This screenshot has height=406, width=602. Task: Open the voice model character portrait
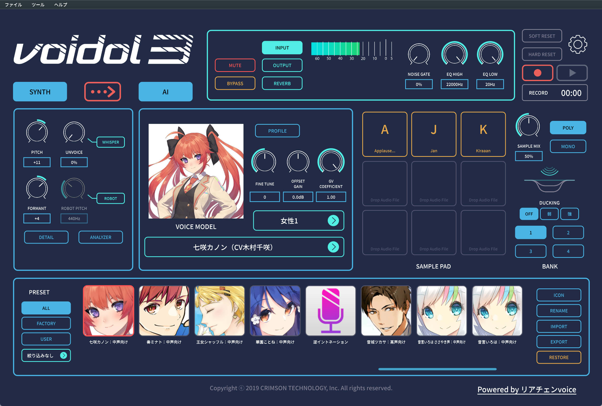tap(196, 171)
